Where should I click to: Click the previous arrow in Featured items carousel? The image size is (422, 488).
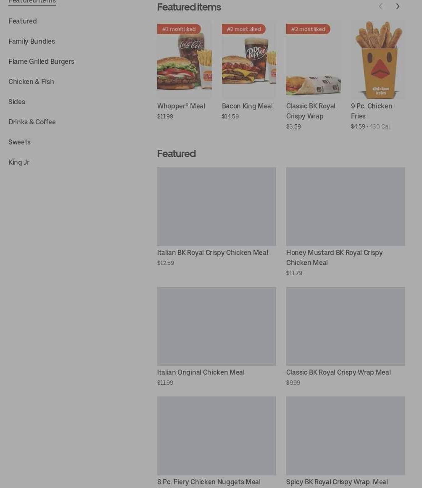(380, 7)
